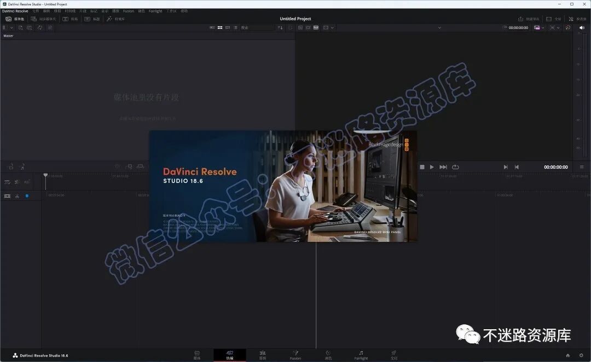
Task: Click the play button
Action: [432, 167]
